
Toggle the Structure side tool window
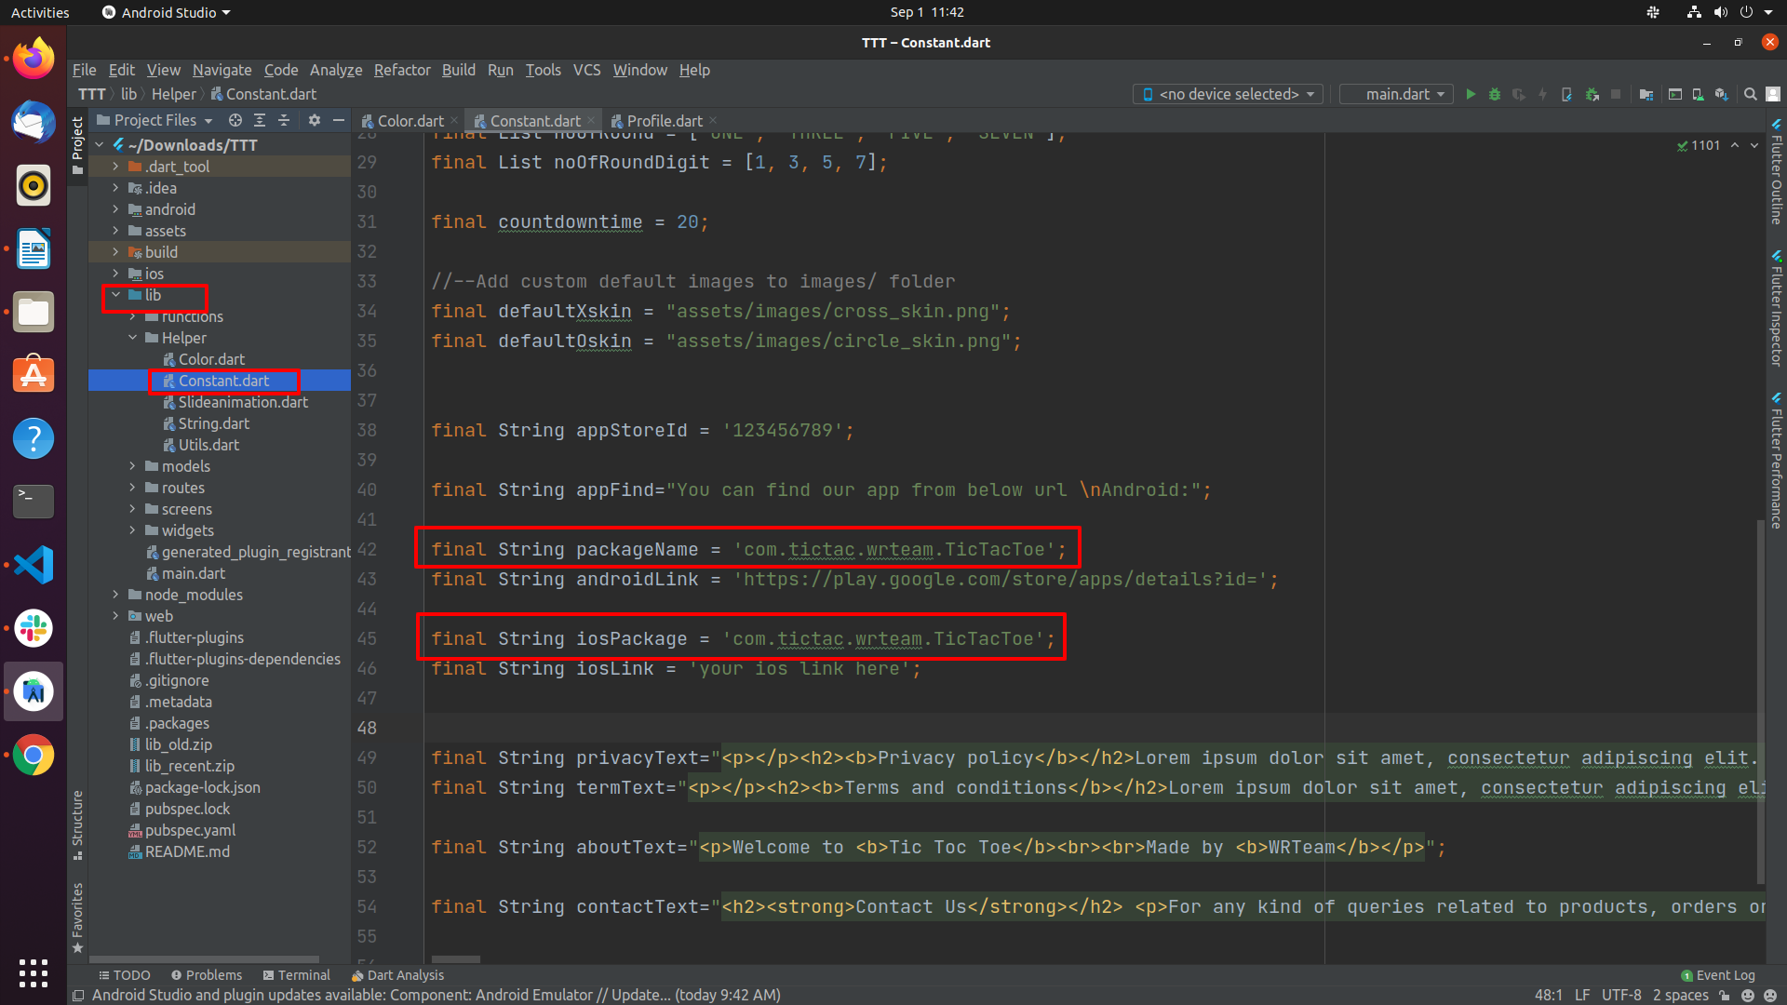click(77, 825)
